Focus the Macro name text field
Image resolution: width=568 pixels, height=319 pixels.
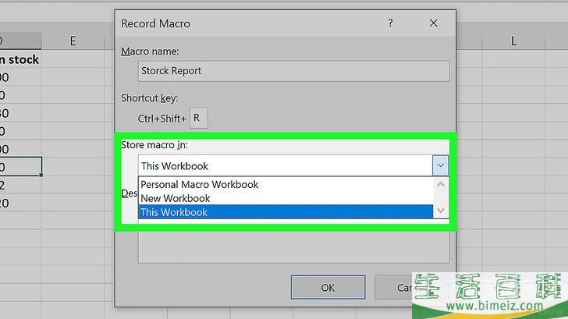(x=294, y=71)
